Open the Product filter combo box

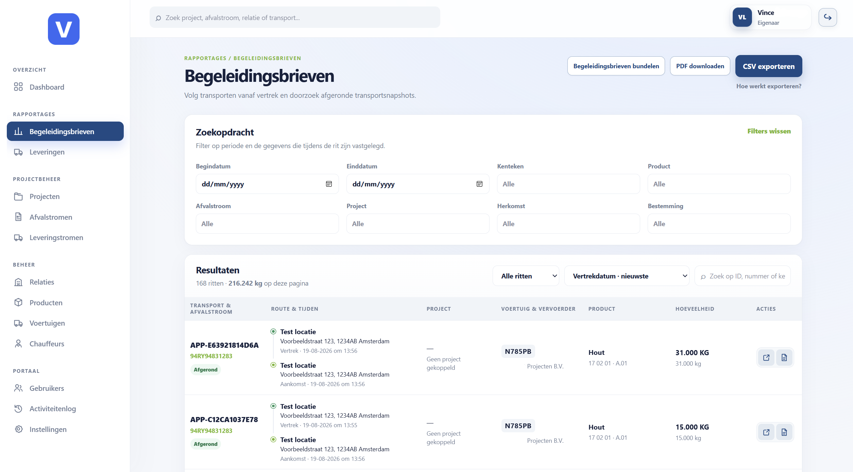click(719, 184)
